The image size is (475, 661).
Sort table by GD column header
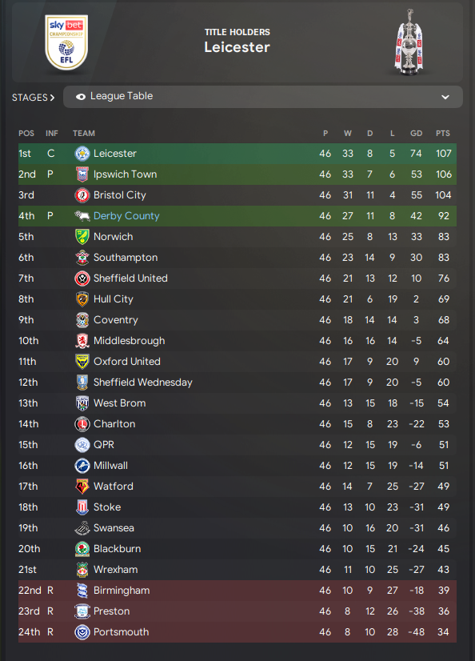point(416,133)
